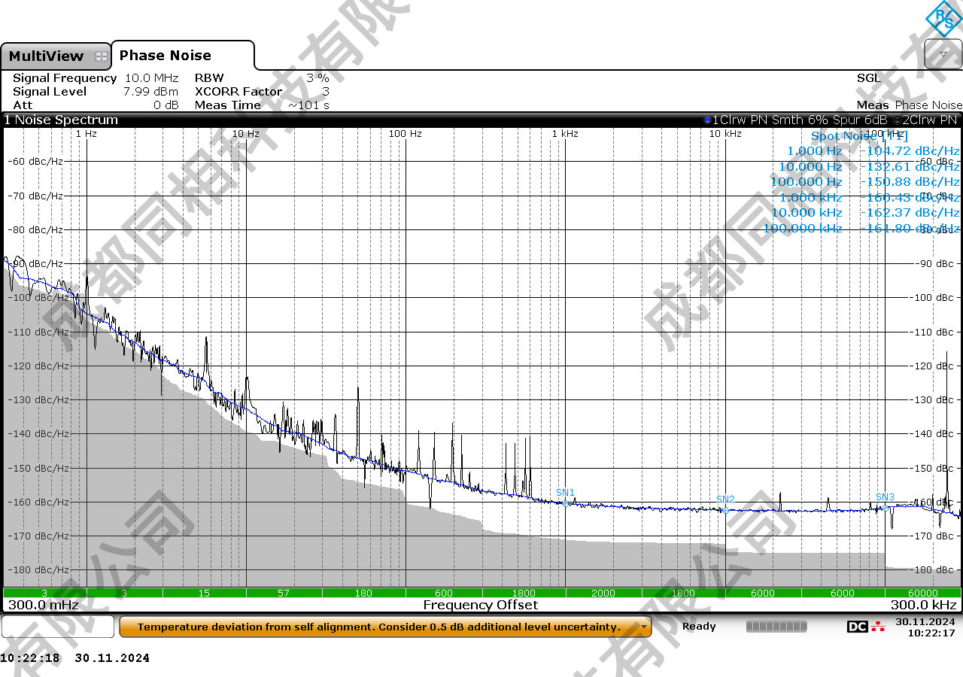Select the SN2 spot noise marker
The height and width of the screenshot is (677, 963).
pyautogui.click(x=726, y=510)
